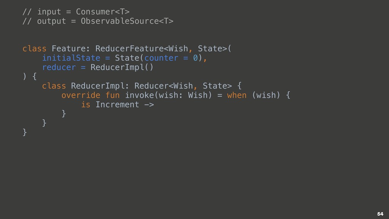Click the Wish type in invoke parameter
This screenshot has width=389, height=219.
[x=197, y=95]
